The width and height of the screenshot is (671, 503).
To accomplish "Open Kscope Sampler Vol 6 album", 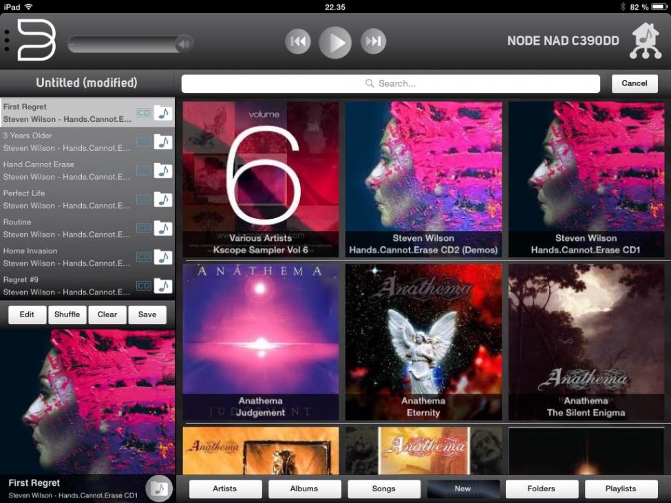I will pos(261,179).
